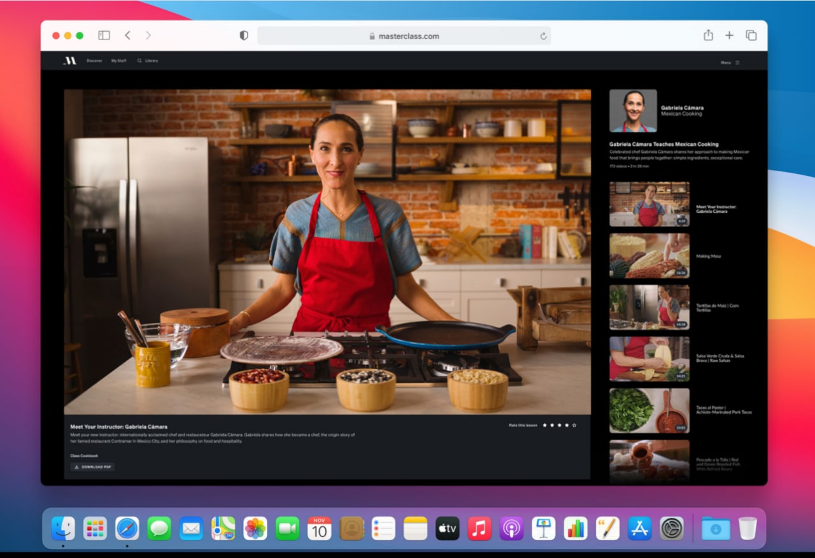Screen dimensions: 815x558
Task: Toggle the Safari sidebar
Action: click(x=104, y=36)
